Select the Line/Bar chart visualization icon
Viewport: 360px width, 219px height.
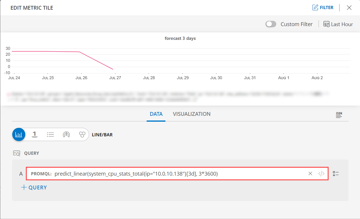[19, 134]
